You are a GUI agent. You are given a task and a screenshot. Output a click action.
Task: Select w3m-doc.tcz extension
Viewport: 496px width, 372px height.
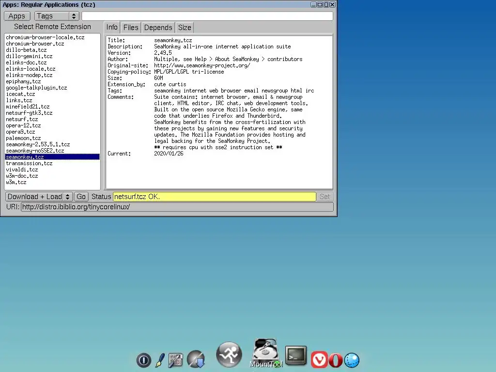52,176
